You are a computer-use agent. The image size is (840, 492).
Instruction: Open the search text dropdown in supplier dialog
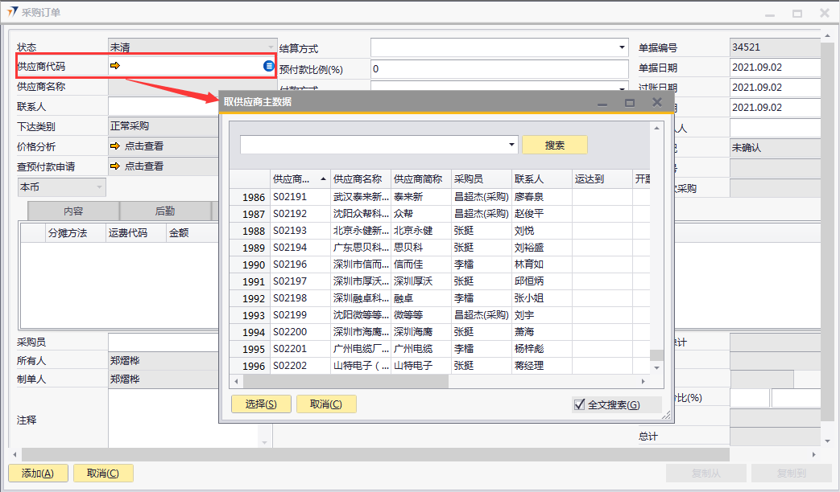(512, 145)
